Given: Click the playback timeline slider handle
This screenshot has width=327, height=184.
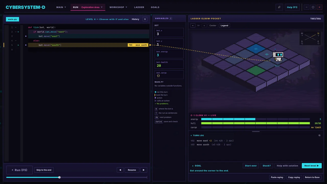Looking at the screenshot, I should (59, 177).
